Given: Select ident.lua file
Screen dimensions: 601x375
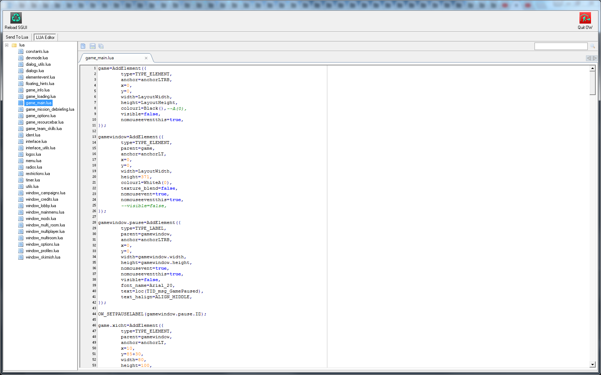Looking at the screenshot, I should tap(33, 135).
